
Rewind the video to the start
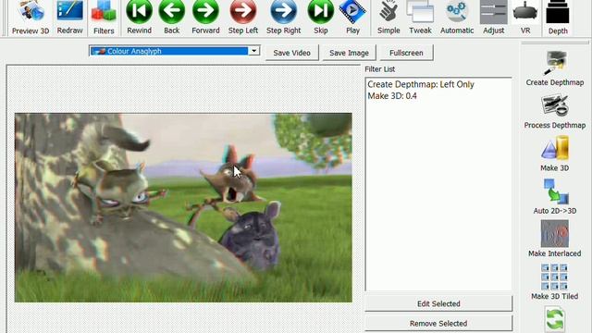pyautogui.click(x=139, y=18)
